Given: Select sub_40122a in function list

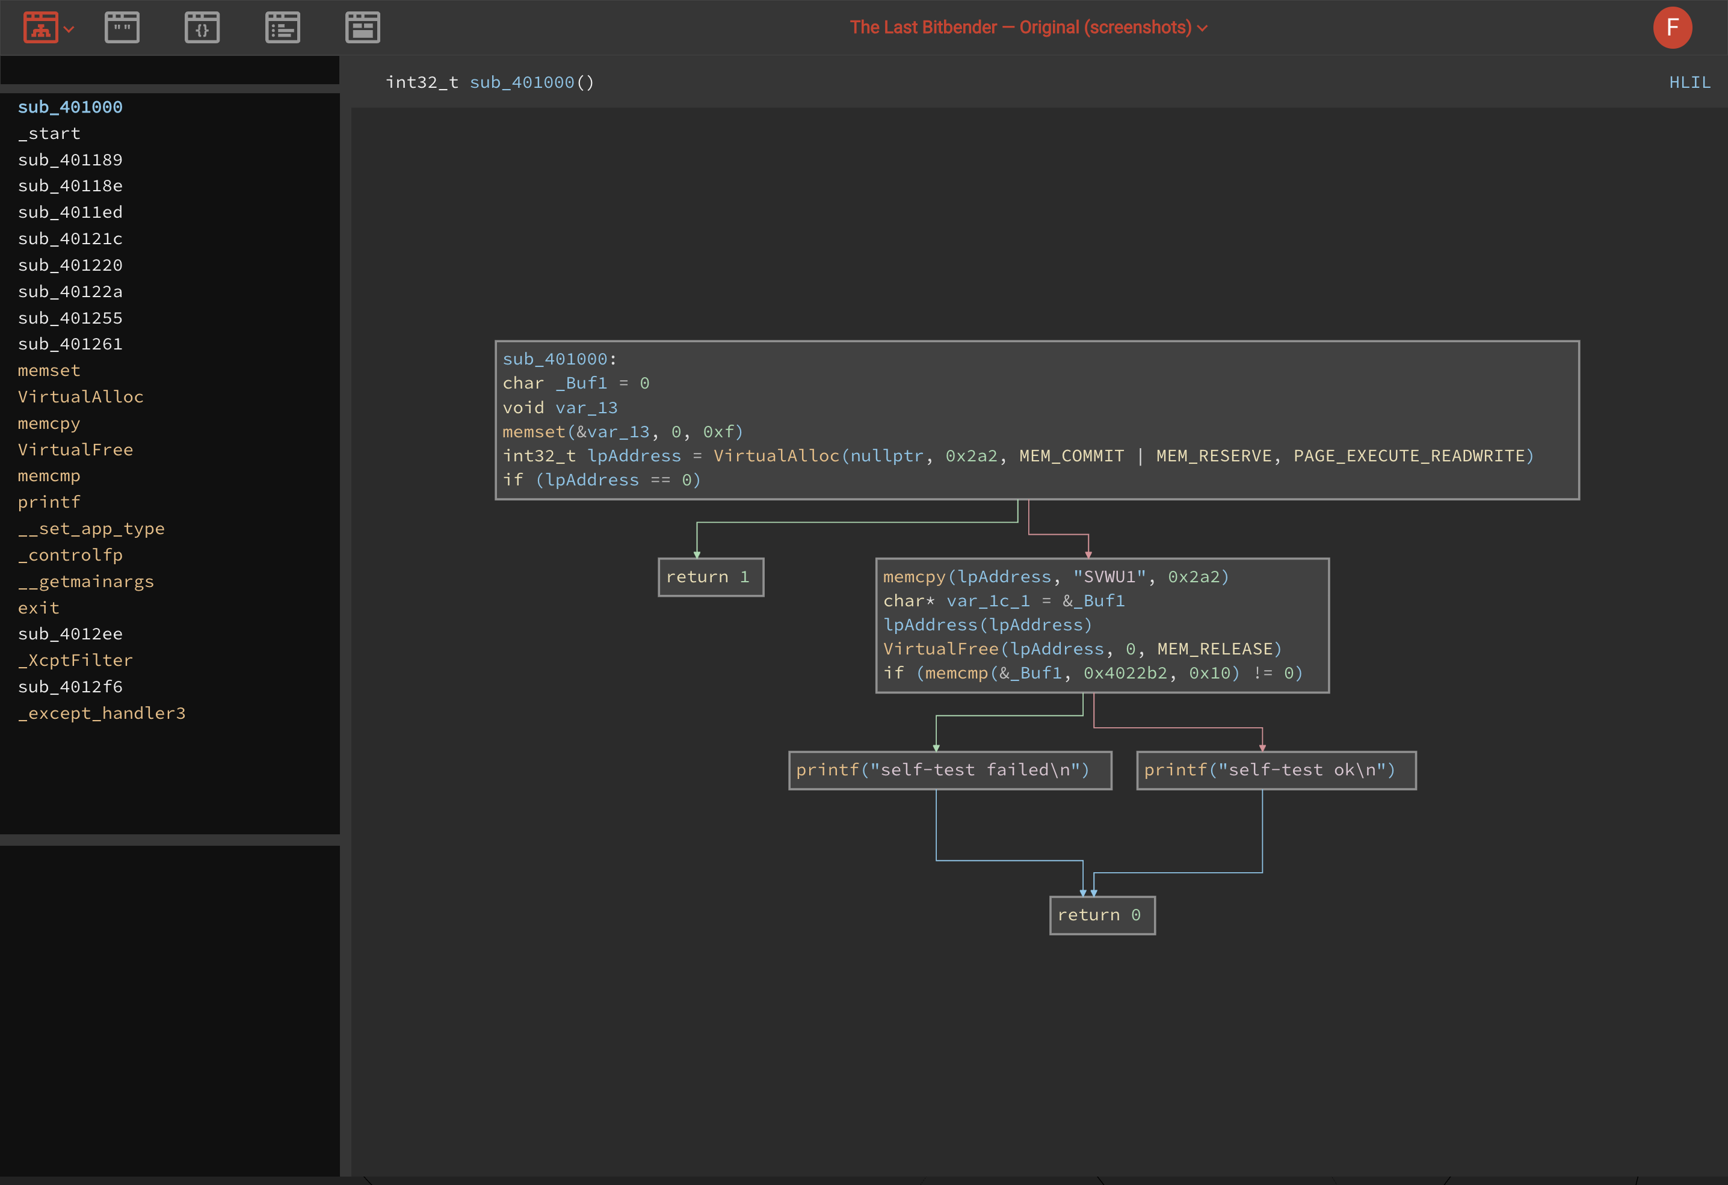Looking at the screenshot, I should (70, 291).
